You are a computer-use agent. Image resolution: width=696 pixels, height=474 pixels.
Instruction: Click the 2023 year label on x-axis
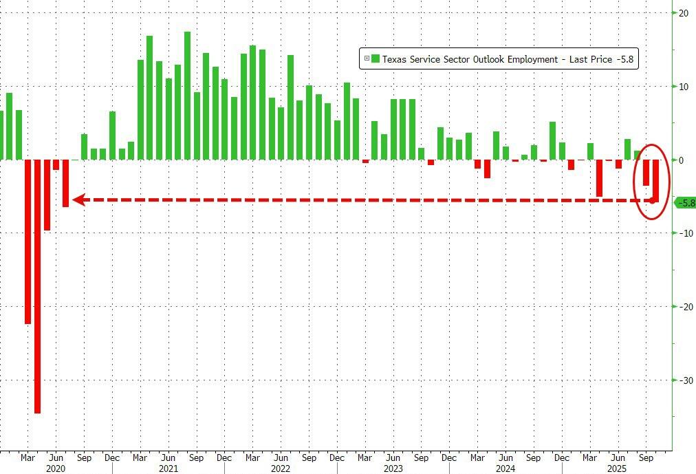pyautogui.click(x=393, y=468)
